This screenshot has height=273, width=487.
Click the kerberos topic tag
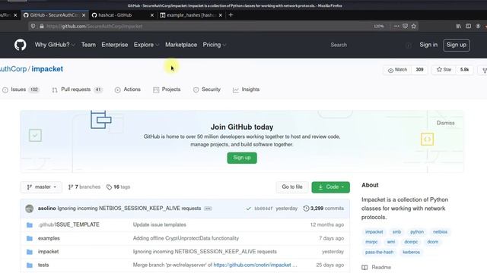pos(411,253)
